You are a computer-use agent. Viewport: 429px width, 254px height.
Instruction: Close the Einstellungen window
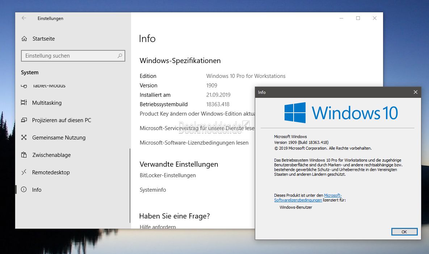(375, 18)
